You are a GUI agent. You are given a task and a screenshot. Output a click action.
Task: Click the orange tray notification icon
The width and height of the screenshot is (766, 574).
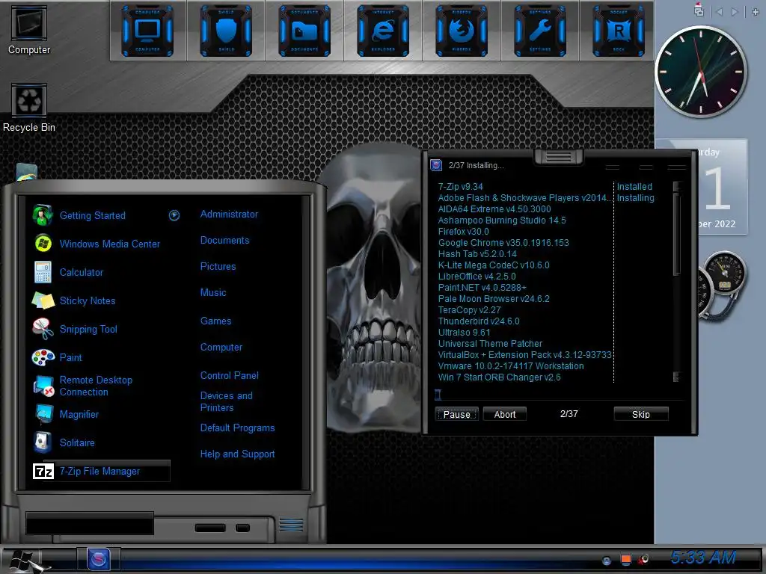(x=625, y=559)
